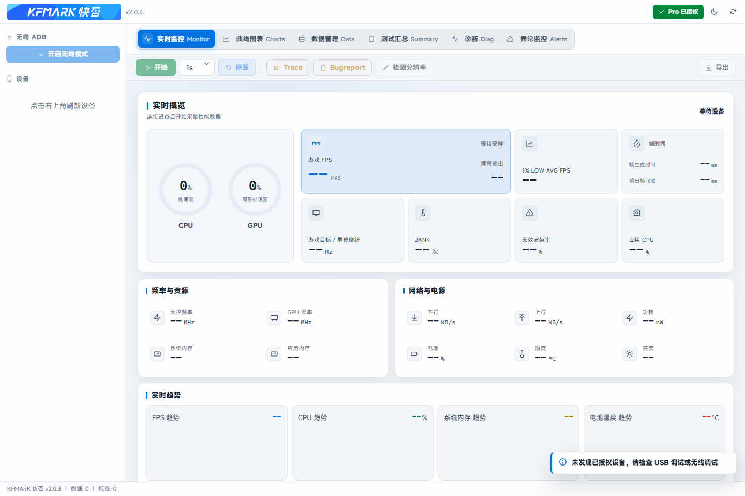
Task: Click the KFMARK 快否 v2.0.3 status bar text
Action: (34, 489)
